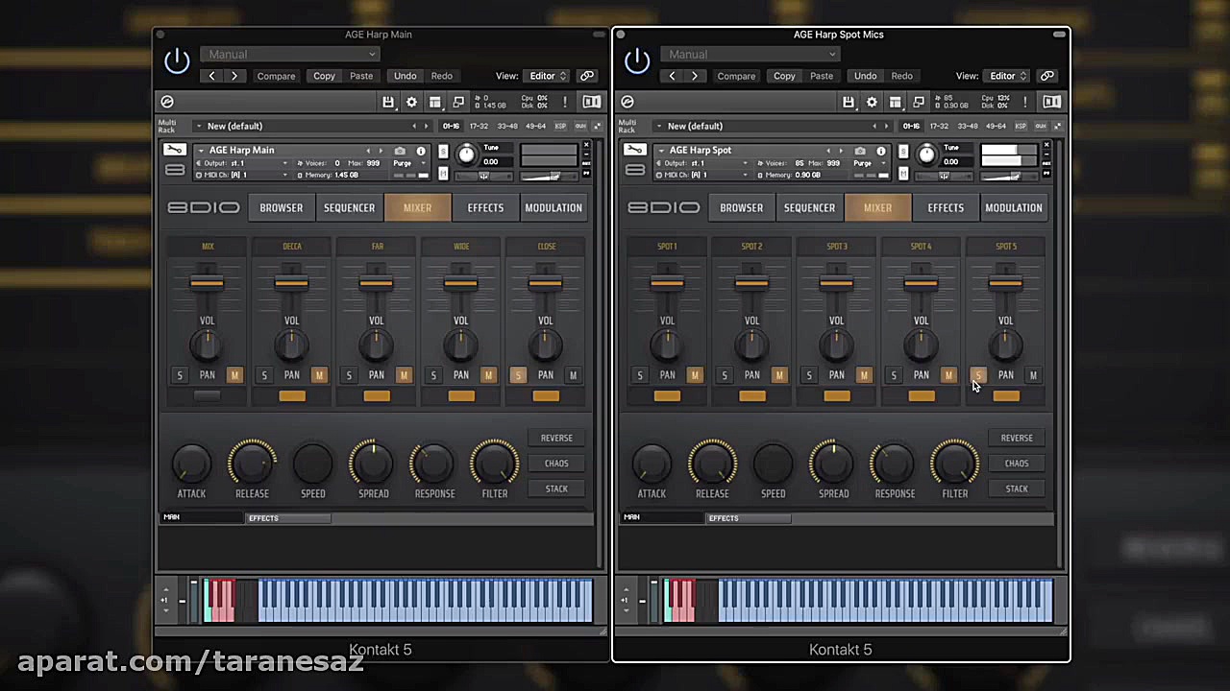Show info for AGE Harp Main instrument
Image resolution: width=1230 pixels, height=691 pixels.
(x=421, y=151)
